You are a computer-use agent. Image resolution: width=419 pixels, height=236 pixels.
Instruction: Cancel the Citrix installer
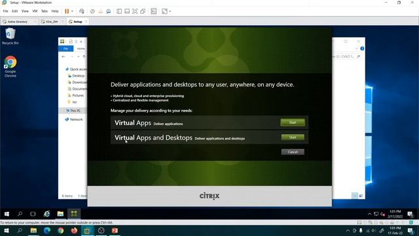point(293,152)
